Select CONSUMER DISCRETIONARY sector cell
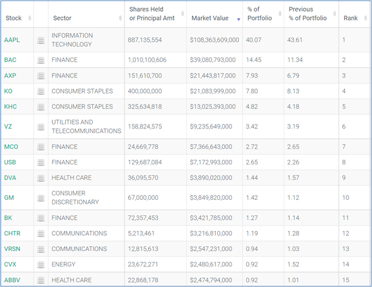The width and height of the screenshot is (372, 287). coord(75,197)
